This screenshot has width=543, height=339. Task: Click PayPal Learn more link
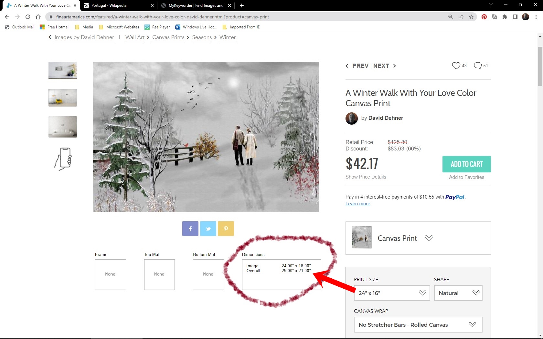click(358, 204)
